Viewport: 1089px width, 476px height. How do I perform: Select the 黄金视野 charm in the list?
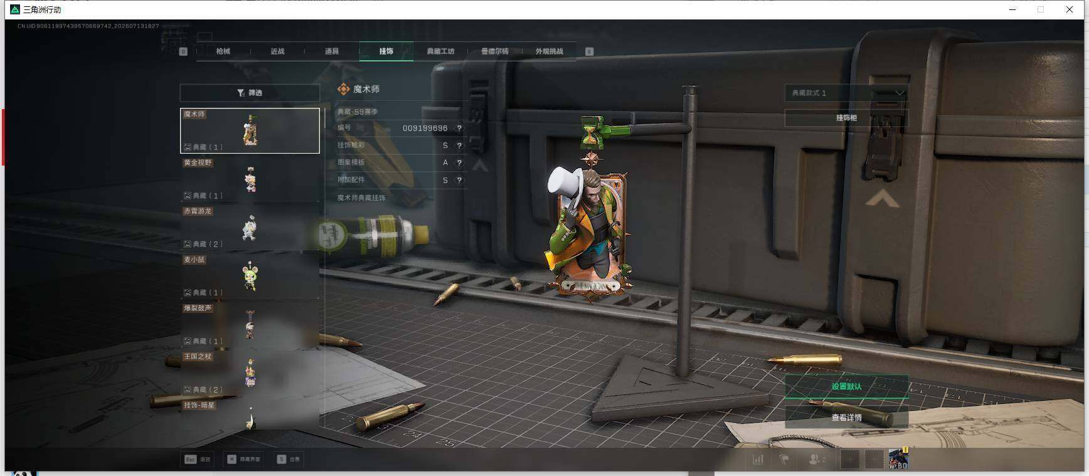pyautogui.click(x=250, y=179)
